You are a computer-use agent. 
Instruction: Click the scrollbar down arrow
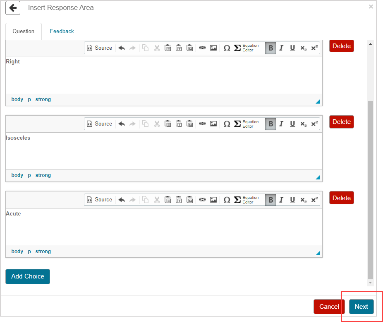pos(370,283)
